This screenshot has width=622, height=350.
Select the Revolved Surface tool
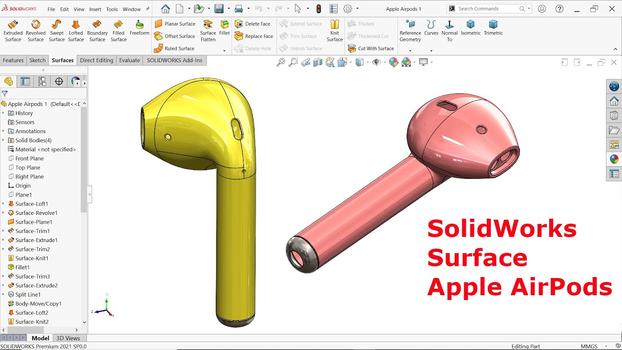pyautogui.click(x=35, y=31)
